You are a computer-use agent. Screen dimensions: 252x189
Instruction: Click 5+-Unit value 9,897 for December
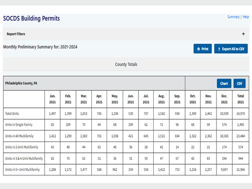point(224,170)
